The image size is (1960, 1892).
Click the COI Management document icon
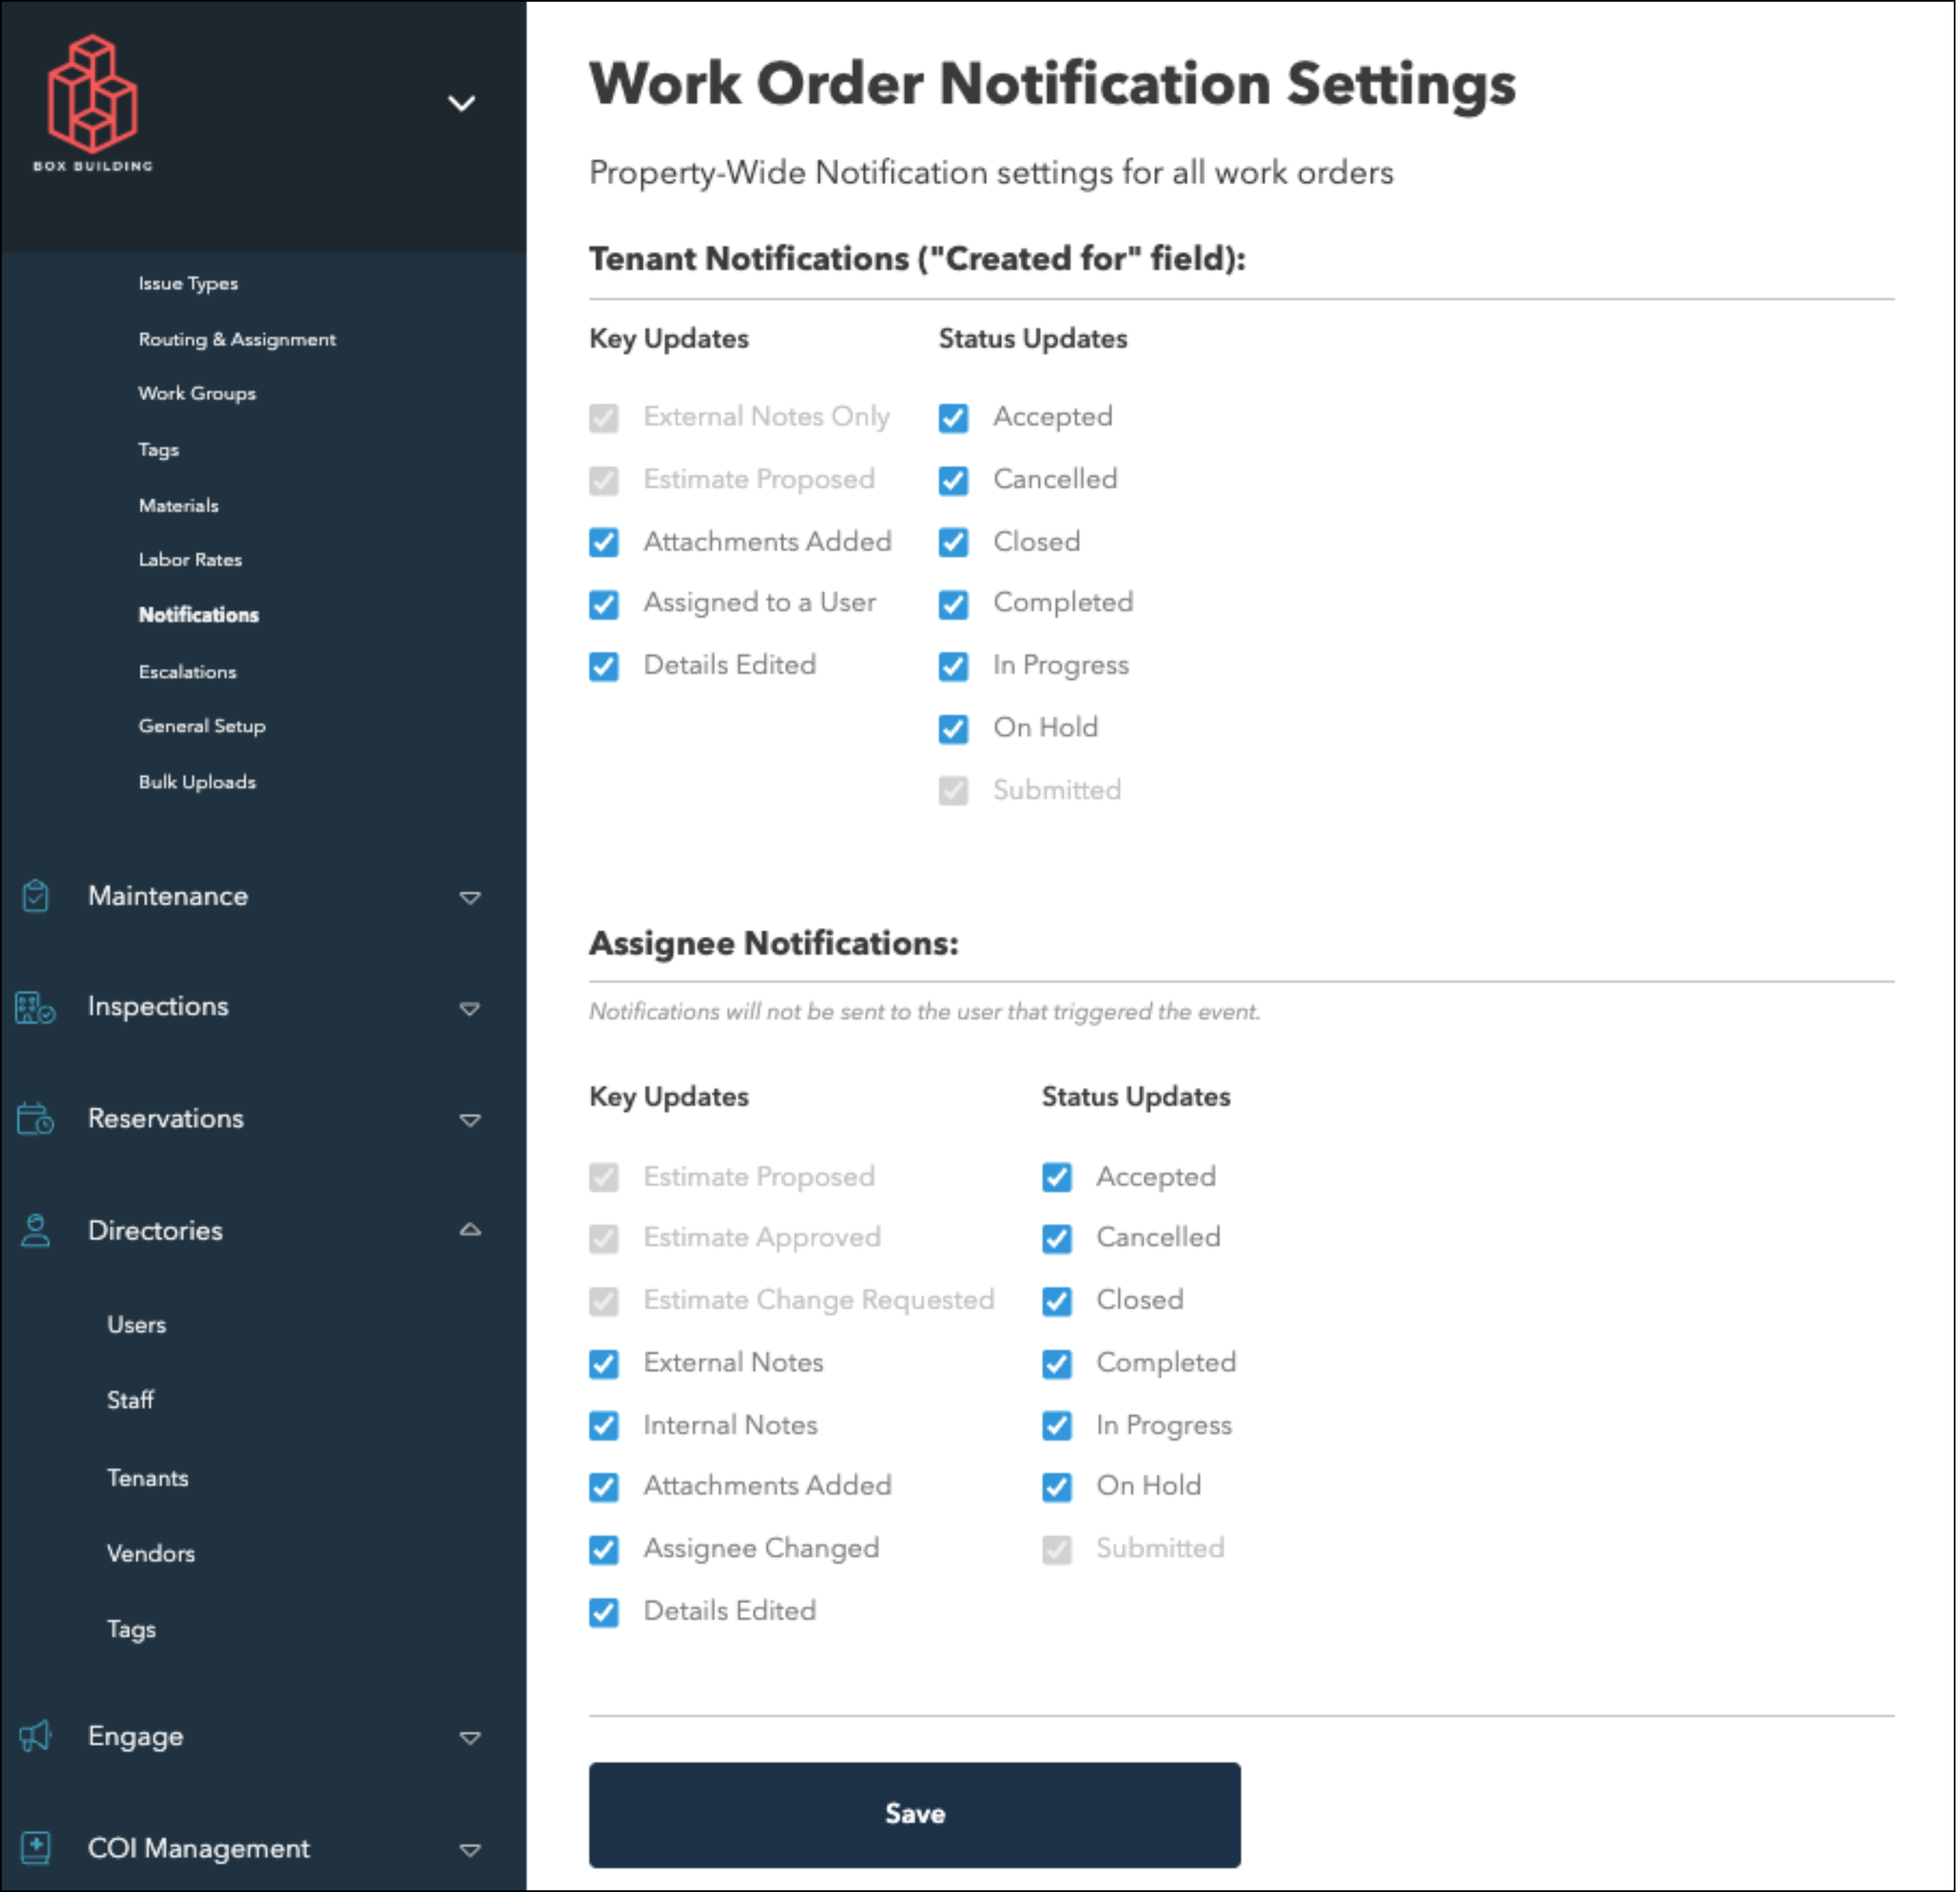point(36,1847)
